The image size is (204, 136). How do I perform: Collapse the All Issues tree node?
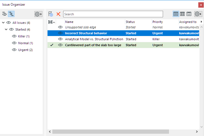click(3, 23)
